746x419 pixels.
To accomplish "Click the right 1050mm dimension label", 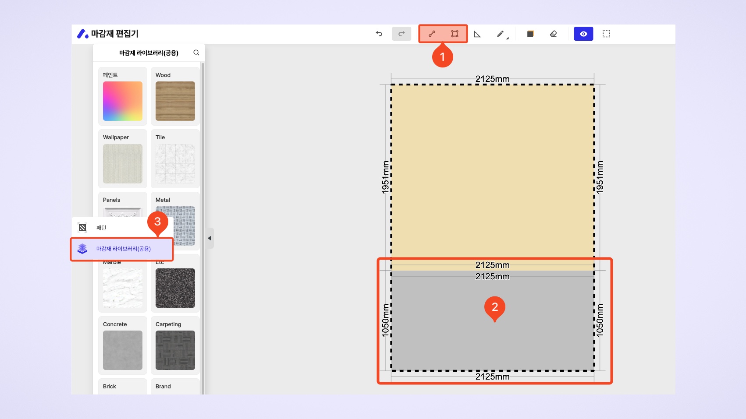I will tap(600, 320).
